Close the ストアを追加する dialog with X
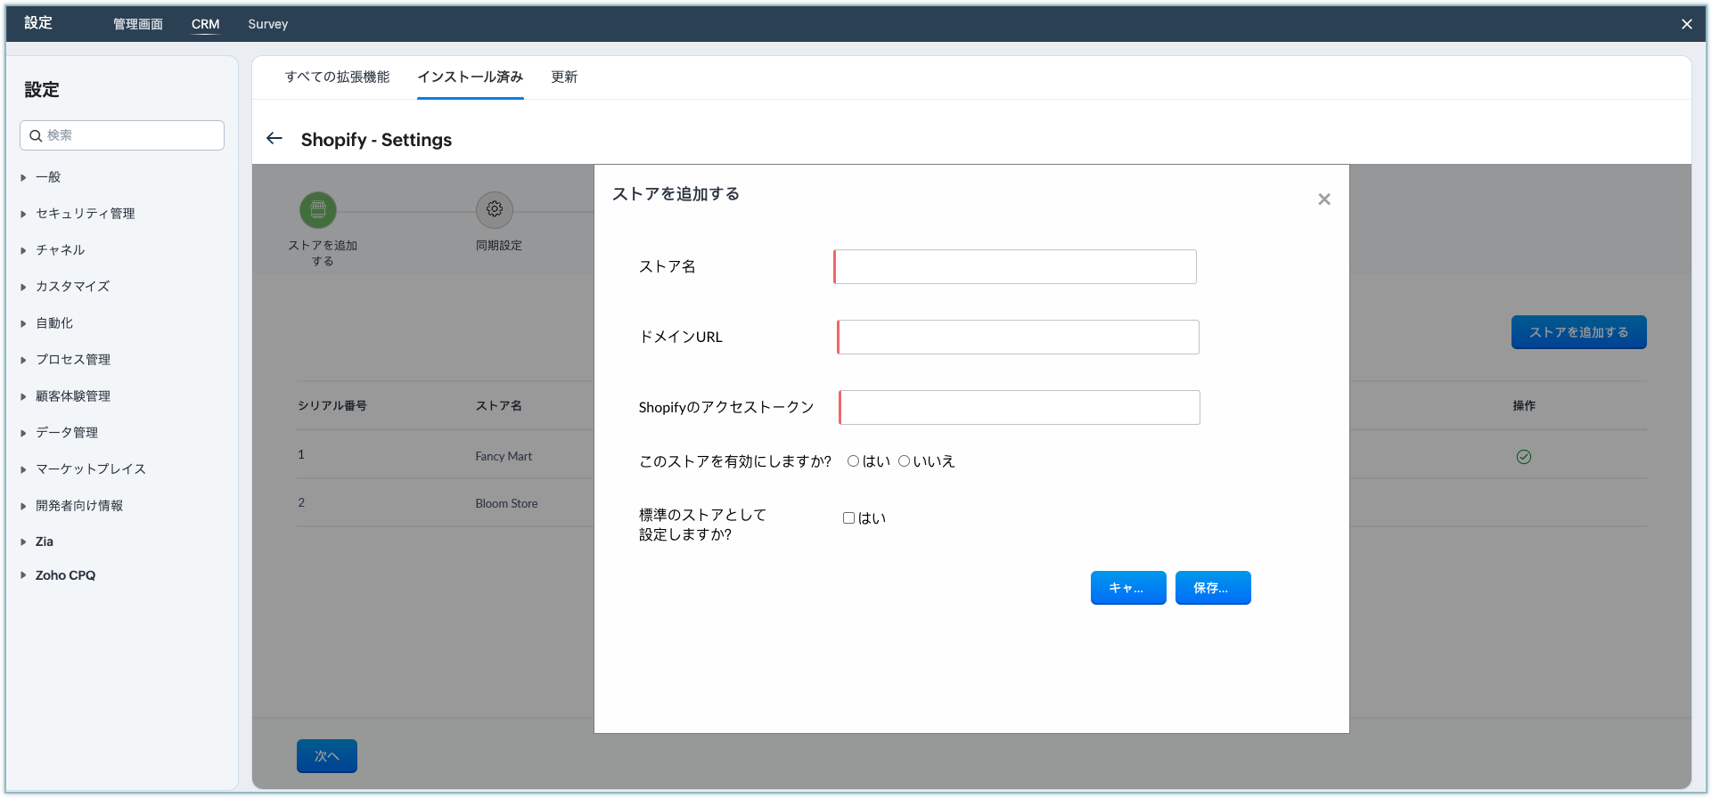This screenshot has height=798, width=1712. [x=1324, y=199]
